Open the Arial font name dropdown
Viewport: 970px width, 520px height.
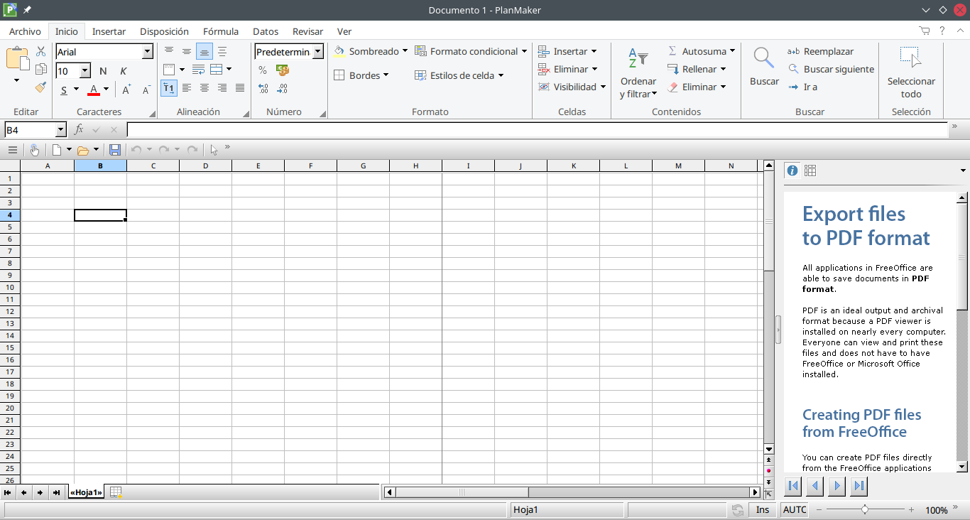coord(147,52)
